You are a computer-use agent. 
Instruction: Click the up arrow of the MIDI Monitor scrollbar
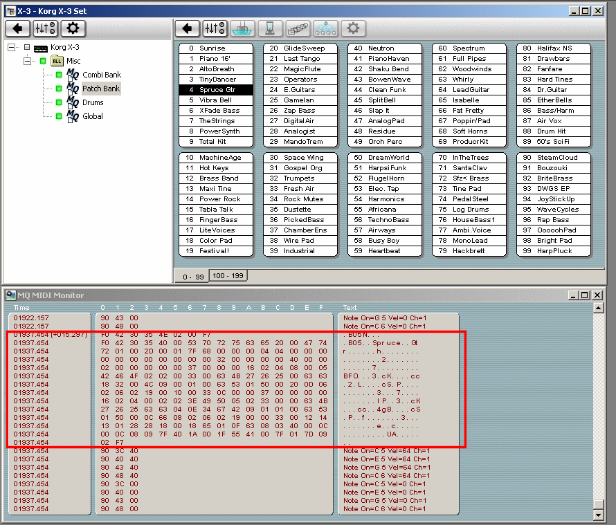(x=598, y=308)
